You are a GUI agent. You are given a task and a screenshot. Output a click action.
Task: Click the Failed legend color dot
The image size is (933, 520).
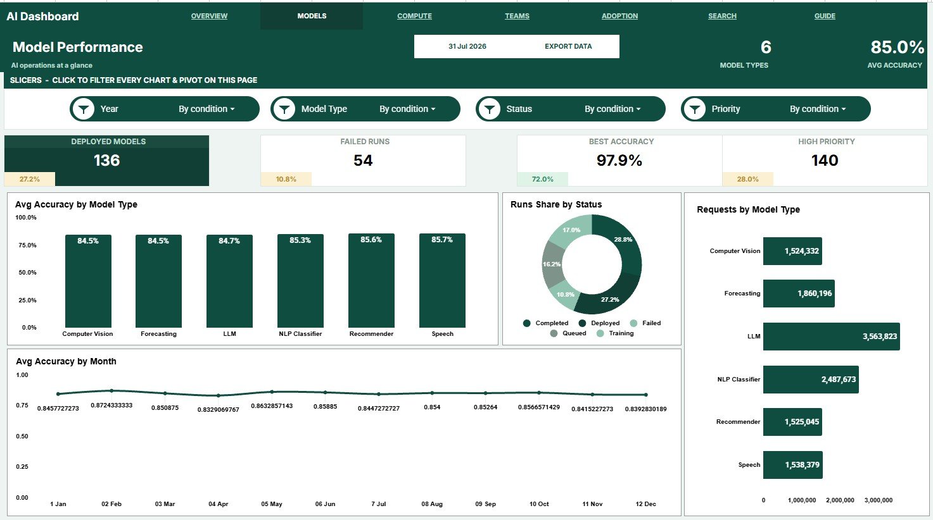pos(633,323)
